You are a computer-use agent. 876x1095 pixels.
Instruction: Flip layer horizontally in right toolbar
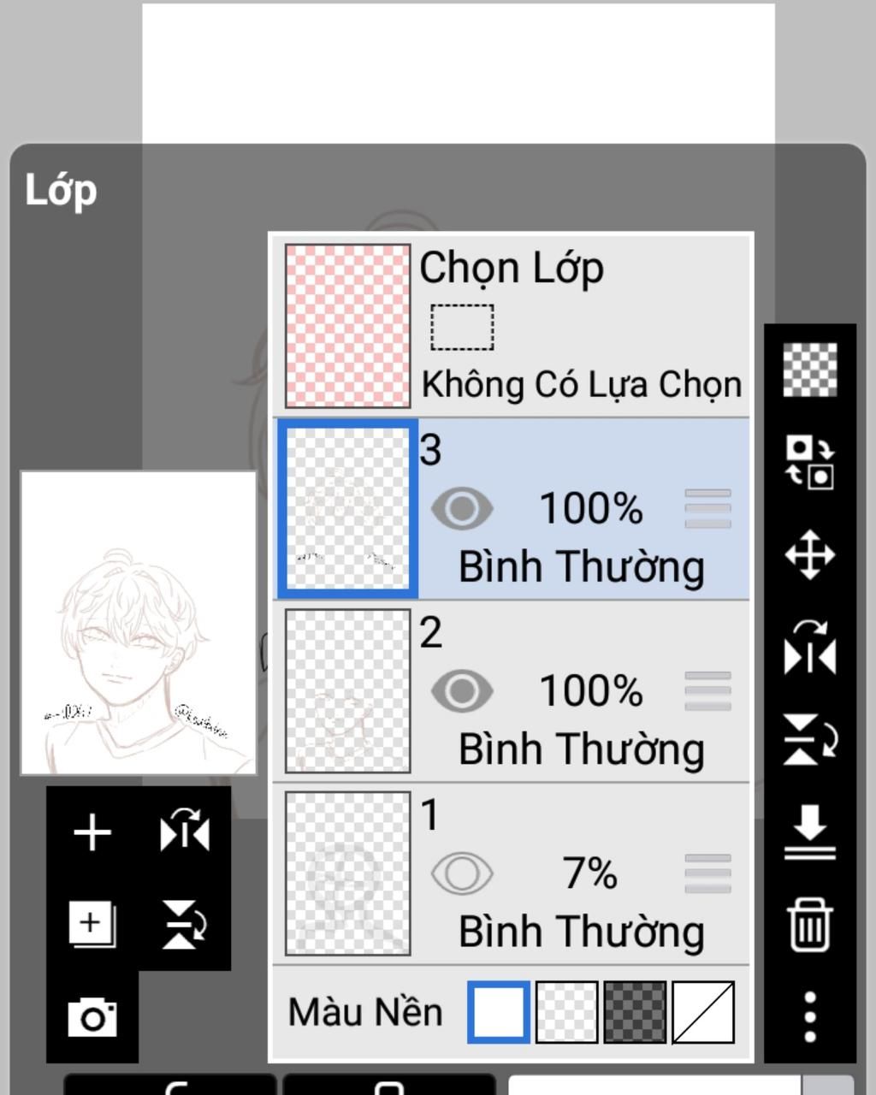point(810,648)
